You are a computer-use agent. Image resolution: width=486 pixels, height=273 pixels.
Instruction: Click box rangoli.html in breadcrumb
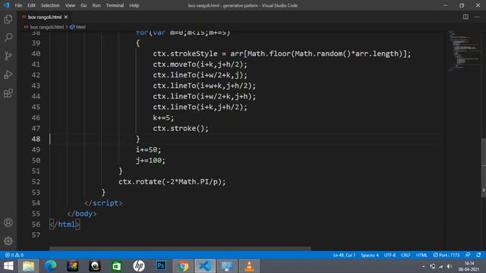point(46,27)
